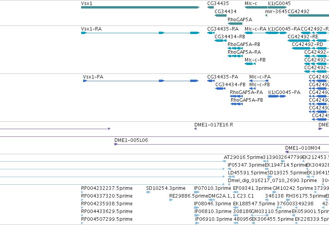Click the RhoGAP5A-PB protein label

[x=247, y=100]
